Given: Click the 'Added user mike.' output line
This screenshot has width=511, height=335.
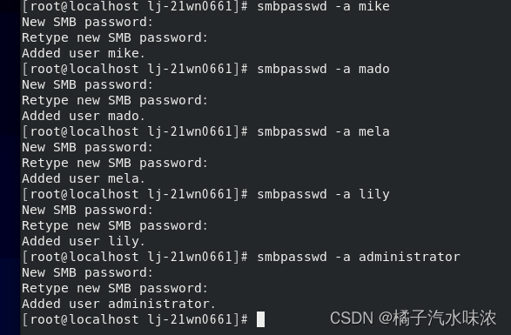Looking at the screenshot, I should pyautogui.click(x=84, y=53).
